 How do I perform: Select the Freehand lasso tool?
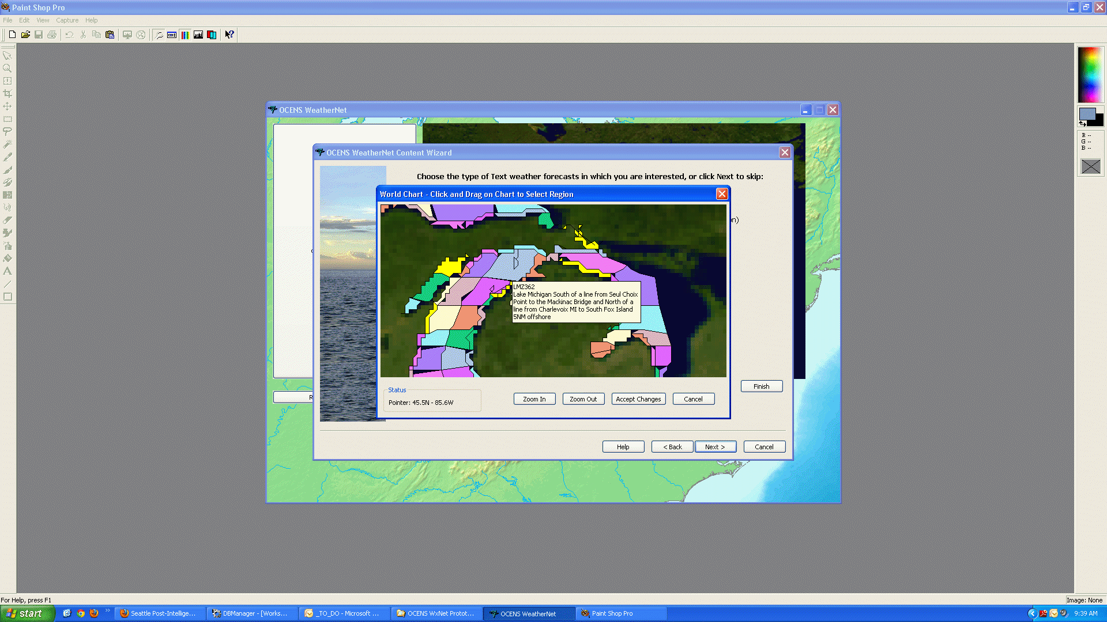coord(7,131)
